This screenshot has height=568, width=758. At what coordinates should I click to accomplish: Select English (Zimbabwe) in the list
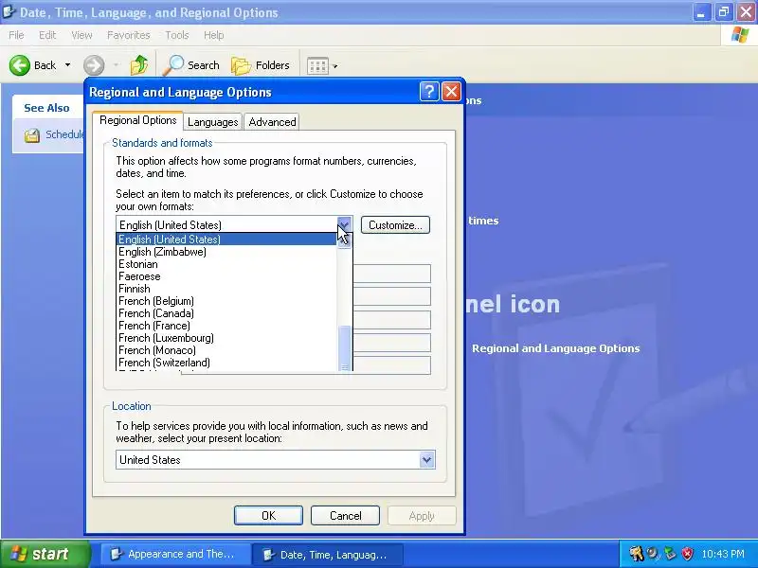click(x=226, y=252)
